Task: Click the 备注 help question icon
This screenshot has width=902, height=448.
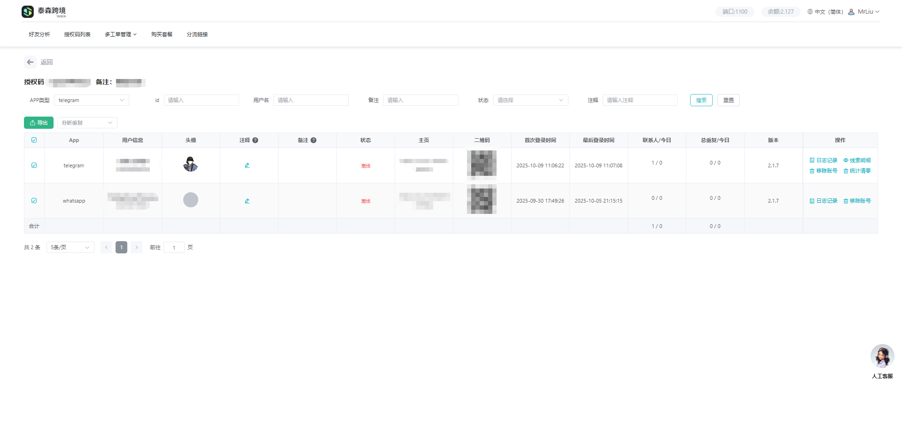Action: pos(313,140)
